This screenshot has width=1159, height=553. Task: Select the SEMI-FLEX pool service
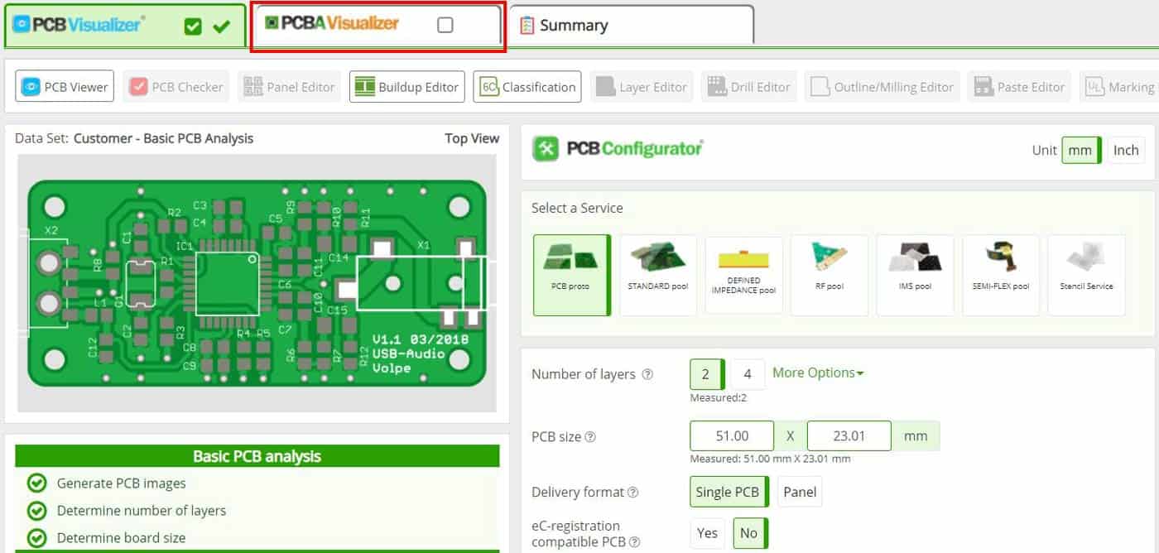coord(1001,275)
